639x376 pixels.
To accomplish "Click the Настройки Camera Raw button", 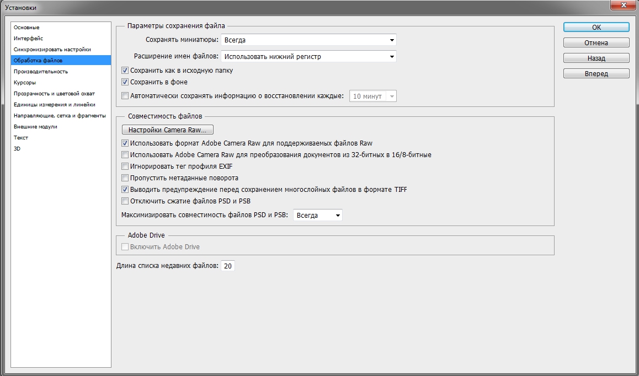I will (168, 130).
